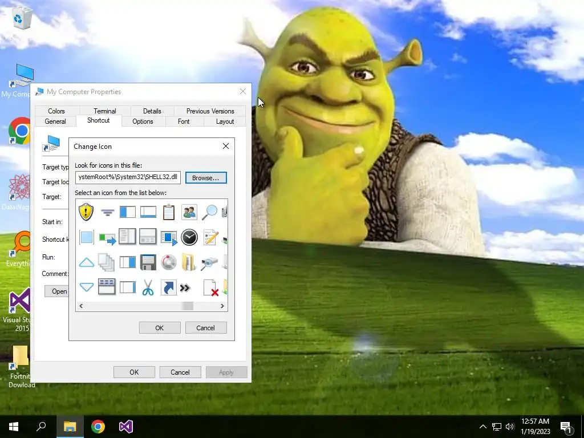Choose the double chevron arrows icon
Image resolution: width=584 pixels, height=438 pixels.
click(185, 287)
